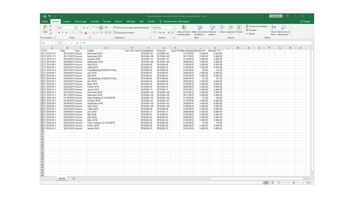Open the Arial font name dropdown
The height and width of the screenshot is (208, 354).
[x=74, y=28]
